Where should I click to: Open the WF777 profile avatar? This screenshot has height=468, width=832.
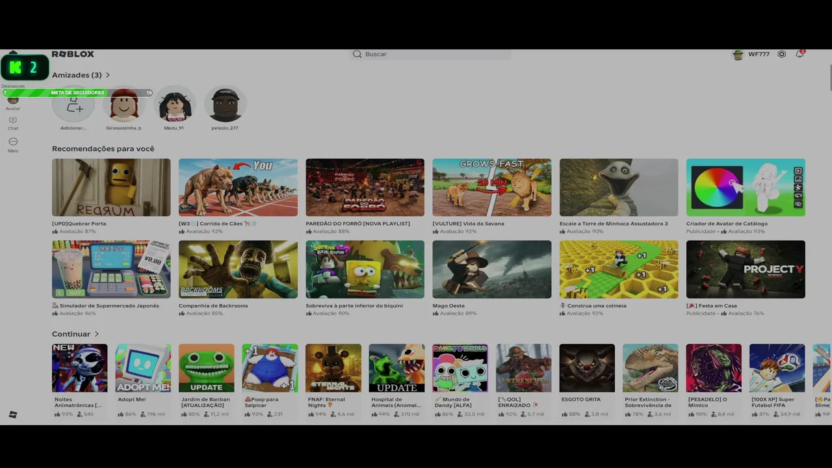tap(738, 54)
